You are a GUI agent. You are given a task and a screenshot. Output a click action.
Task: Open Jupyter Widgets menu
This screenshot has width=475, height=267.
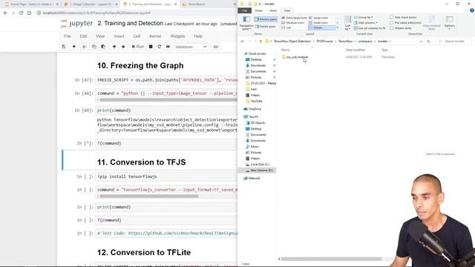177,36
